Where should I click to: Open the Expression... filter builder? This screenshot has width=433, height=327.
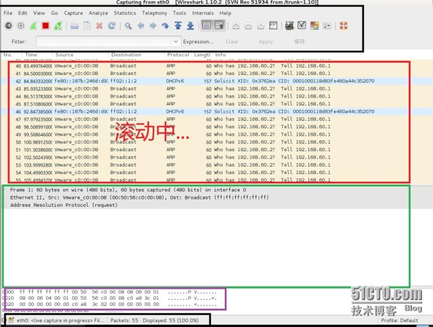(198, 42)
